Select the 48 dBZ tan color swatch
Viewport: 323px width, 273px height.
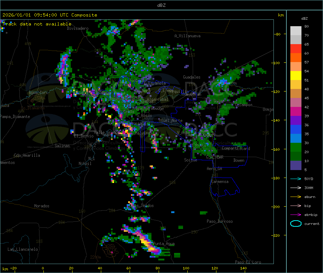tap(296, 94)
